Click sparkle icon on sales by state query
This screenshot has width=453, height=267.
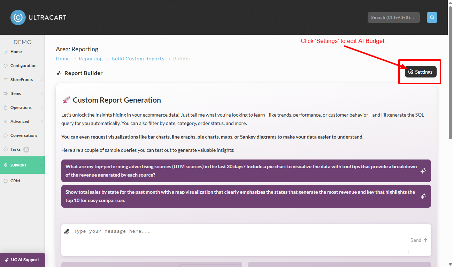423,196
